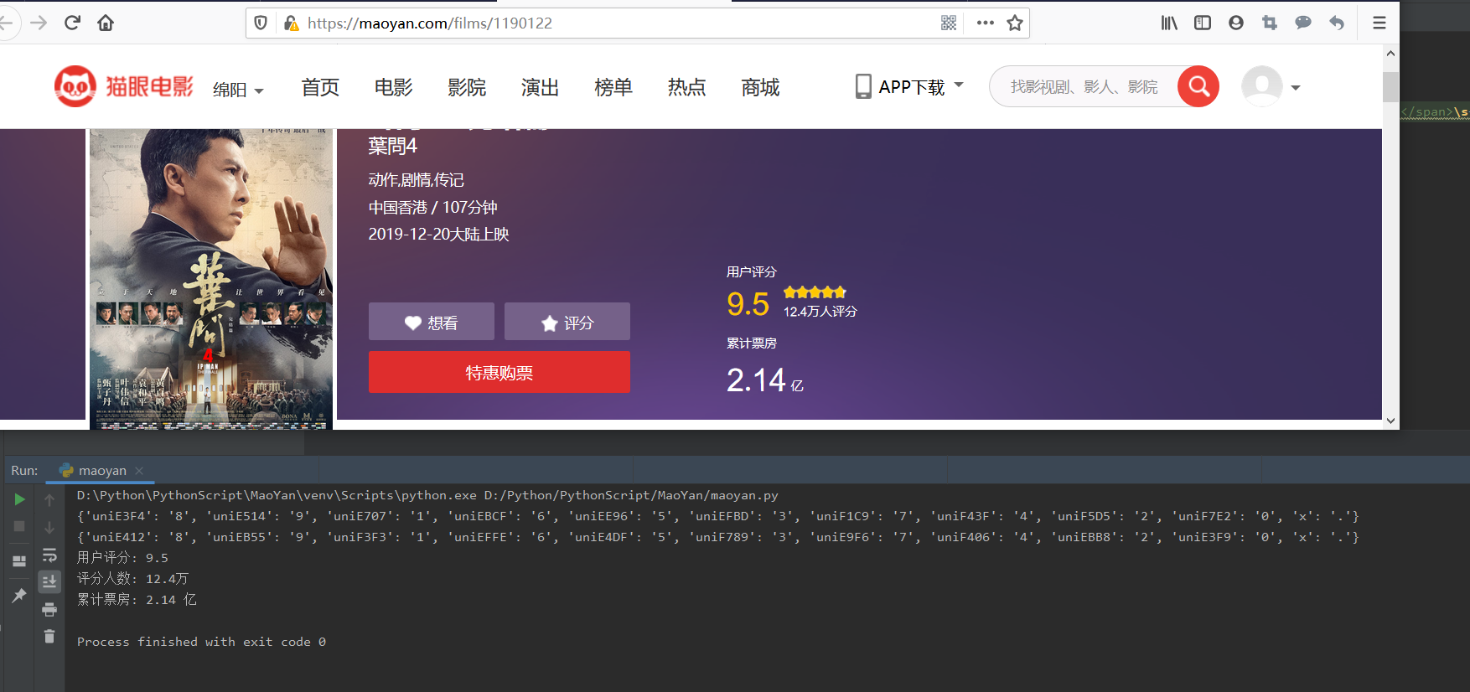Image resolution: width=1470 pixels, height=692 pixels.
Task: Click the 9.5 user score number
Action: pyautogui.click(x=748, y=304)
